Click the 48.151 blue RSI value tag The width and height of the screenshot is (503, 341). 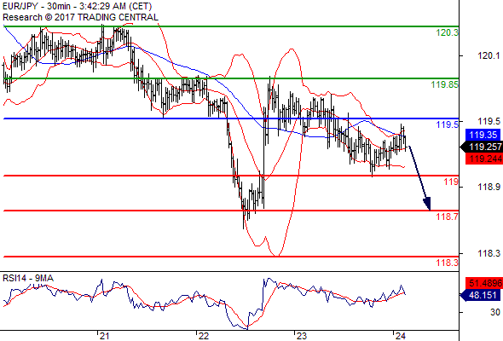pyautogui.click(x=480, y=295)
